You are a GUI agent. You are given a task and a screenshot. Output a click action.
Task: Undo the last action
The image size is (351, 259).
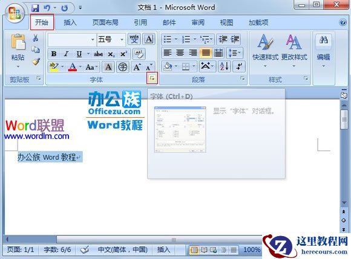point(47,8)
